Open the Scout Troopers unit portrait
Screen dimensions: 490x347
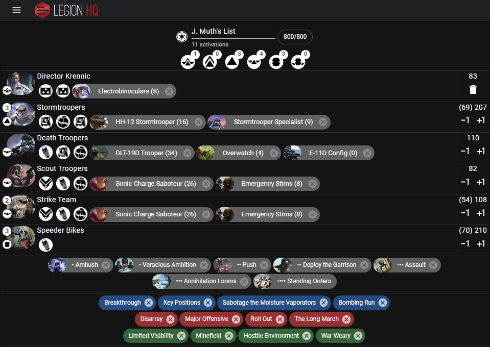click(x=21, y=177)
